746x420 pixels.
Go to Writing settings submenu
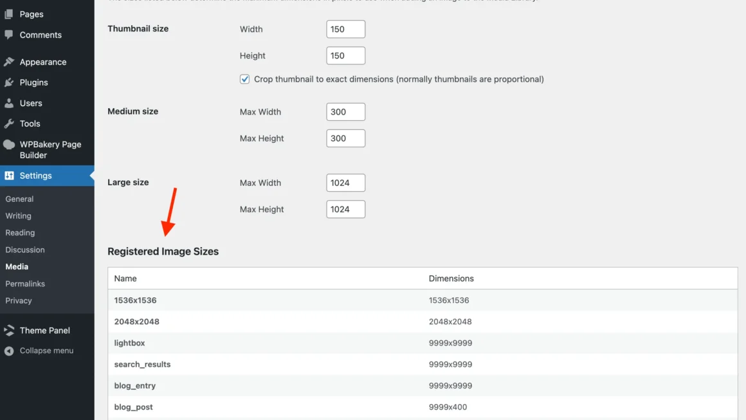pos(18,216)
